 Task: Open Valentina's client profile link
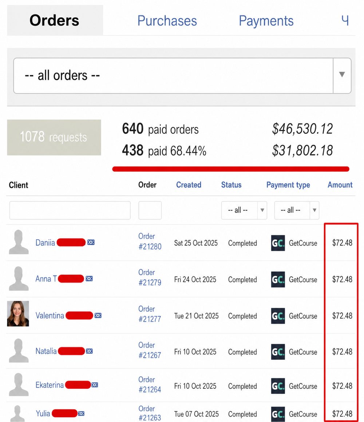(50, 315)
